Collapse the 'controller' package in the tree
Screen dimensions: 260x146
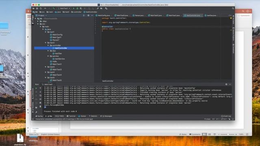click(x=48, y=45)
